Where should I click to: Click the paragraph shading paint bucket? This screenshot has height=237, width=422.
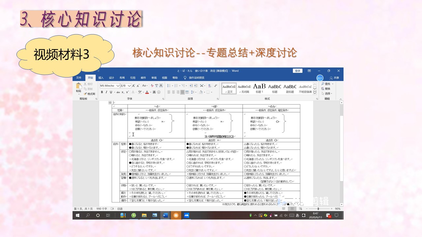(201, 92)
